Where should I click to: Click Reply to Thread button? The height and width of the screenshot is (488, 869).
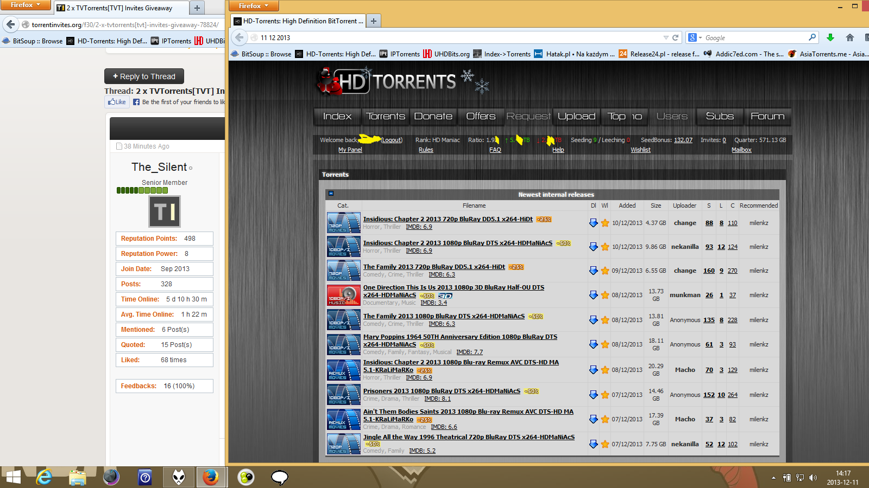point(144,76)
